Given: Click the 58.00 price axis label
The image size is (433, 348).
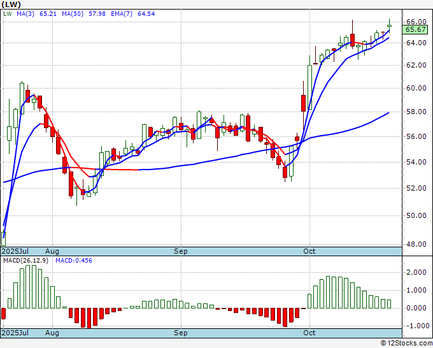Looking at the screenshot, I should click(416, 112).
